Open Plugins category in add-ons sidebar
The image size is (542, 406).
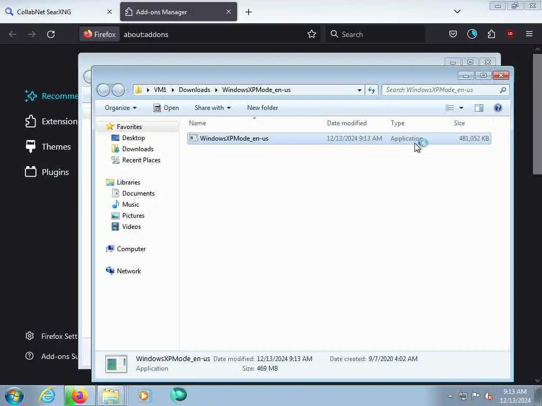pyautogui.click(x=47, y=172)
